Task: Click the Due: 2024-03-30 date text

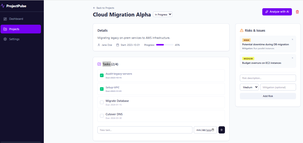Action: 114,118
